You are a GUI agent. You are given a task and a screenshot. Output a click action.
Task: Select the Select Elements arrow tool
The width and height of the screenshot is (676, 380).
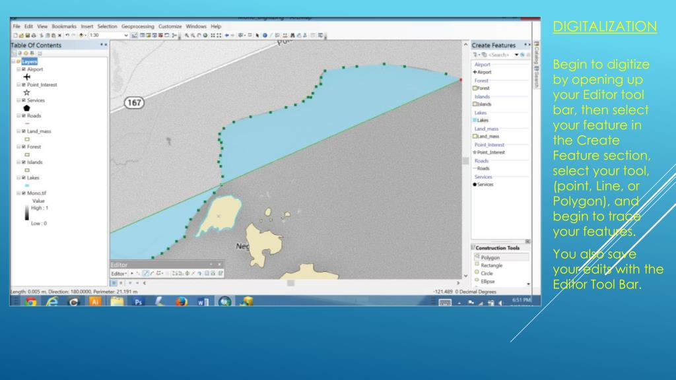257,36
